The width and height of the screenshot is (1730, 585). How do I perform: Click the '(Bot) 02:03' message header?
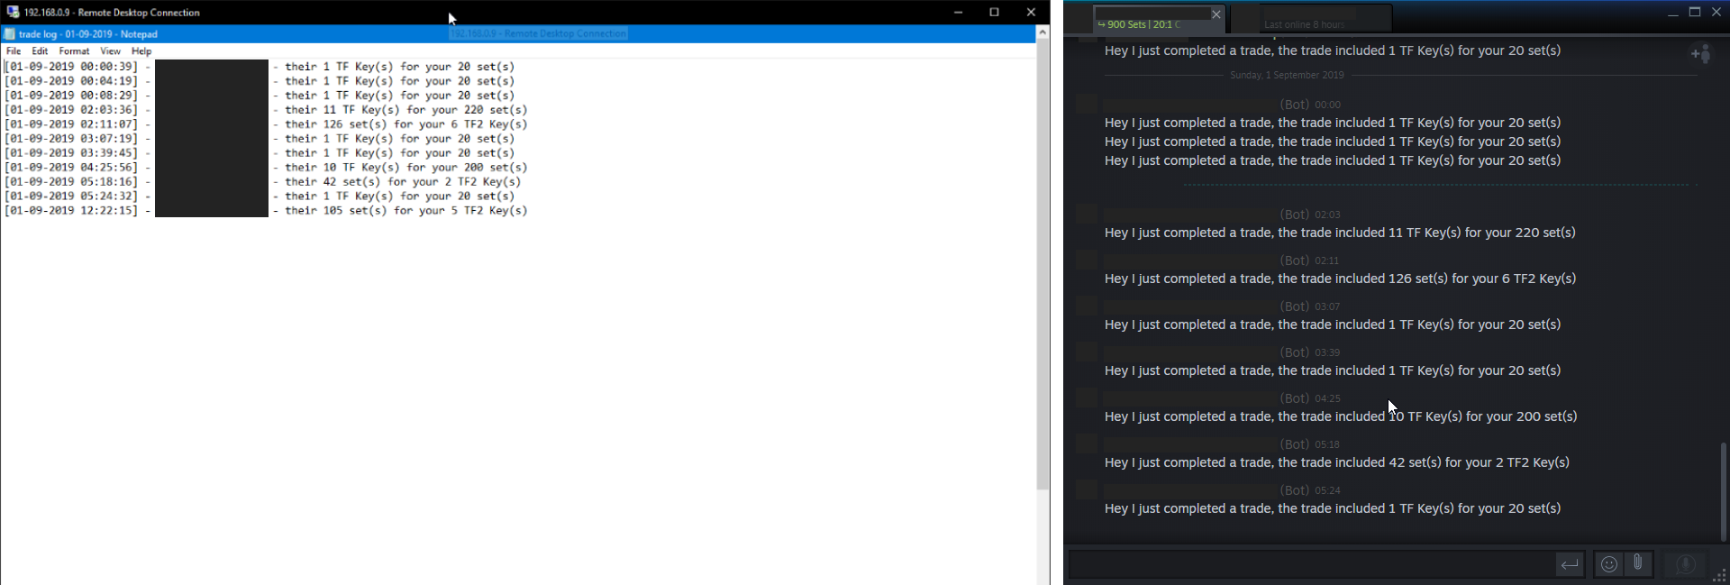coord(1310,215)
